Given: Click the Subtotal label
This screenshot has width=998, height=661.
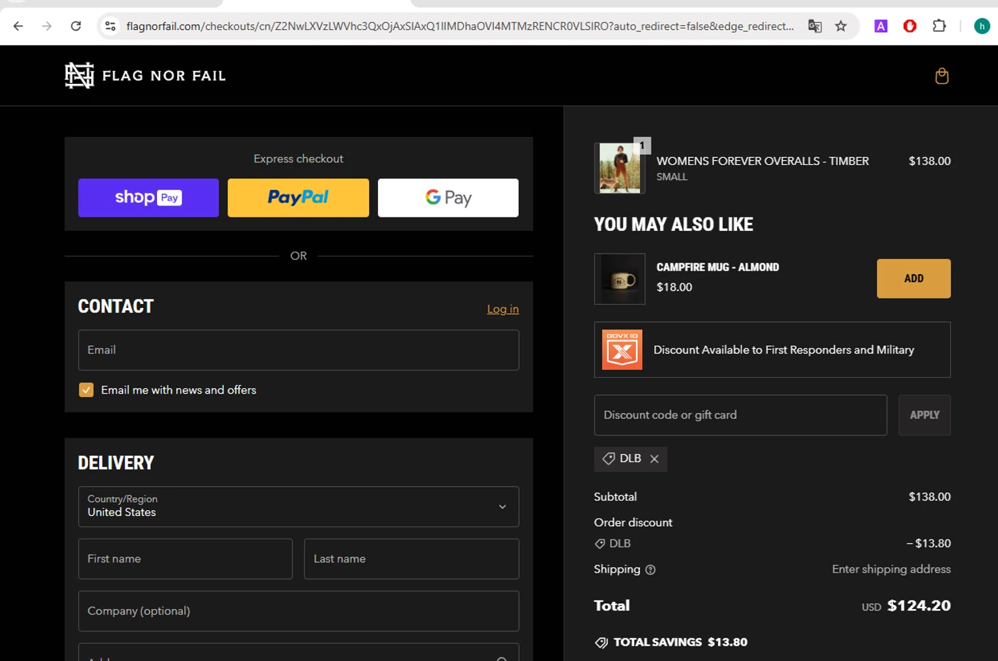Looking at the screenshot, I should (x=615, y=497).
